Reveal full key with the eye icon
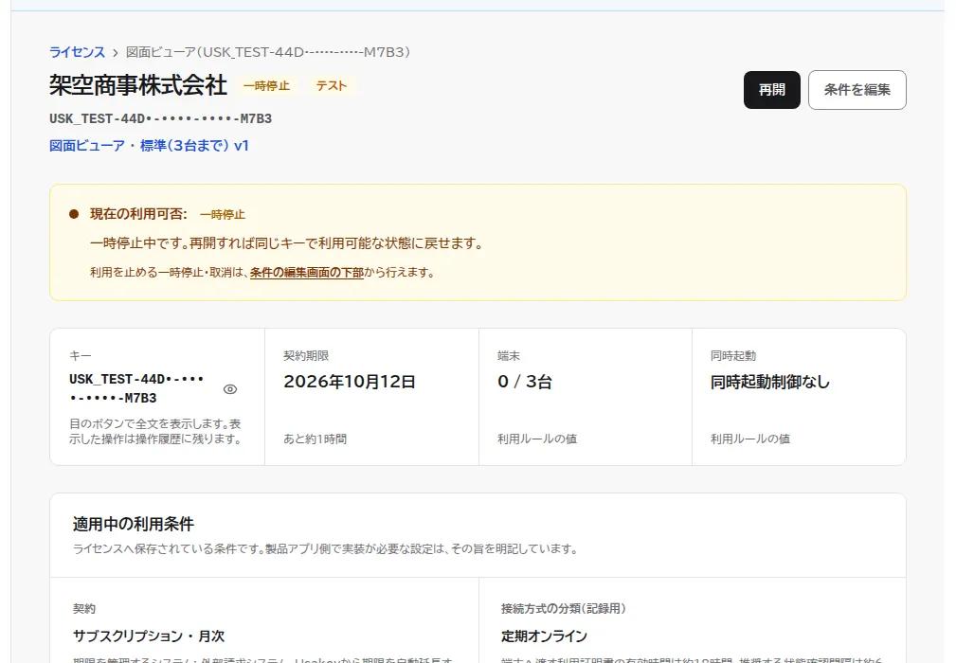This screenshot has width=956, height=663. pos(230,389)
